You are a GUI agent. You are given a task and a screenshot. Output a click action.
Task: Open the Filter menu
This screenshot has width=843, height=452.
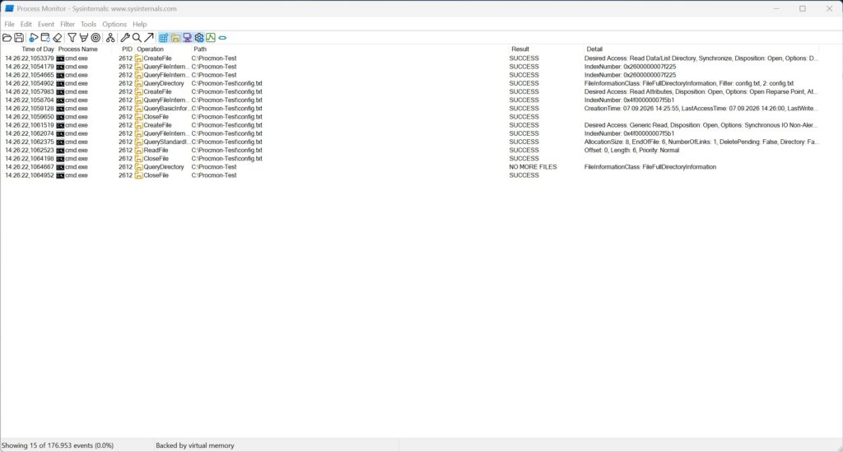pyautogui.click(x=68, y=24)
